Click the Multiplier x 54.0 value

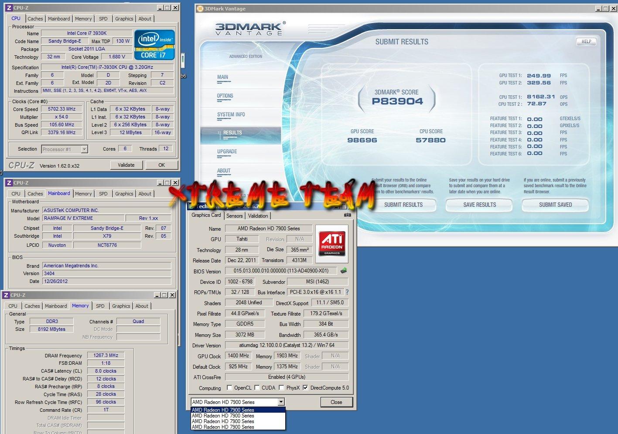[62, 117]
